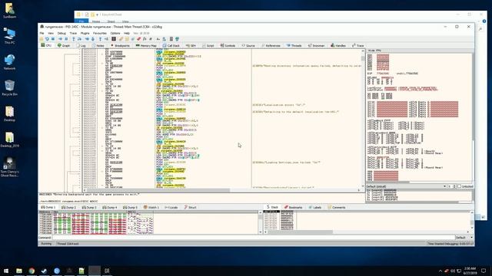
Task: Click the Trace Into toolbar icon
Action: point(87,39)
